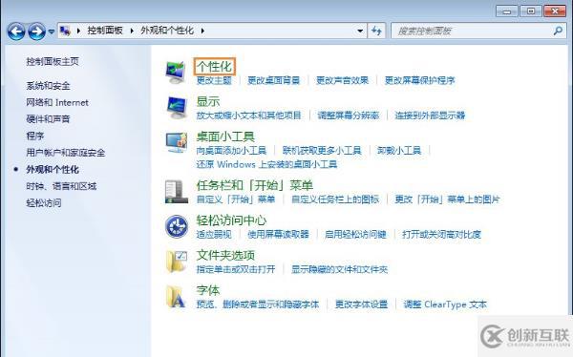Click 放大或缩小文本和其他项目 link

[x=248, y=115]
